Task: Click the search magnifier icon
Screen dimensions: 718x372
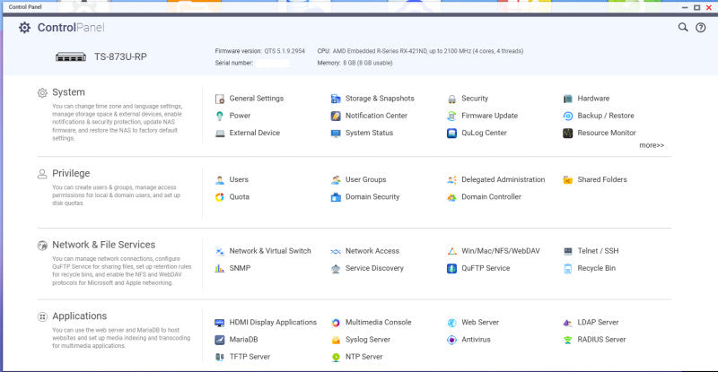Action: tap(683, 28)
